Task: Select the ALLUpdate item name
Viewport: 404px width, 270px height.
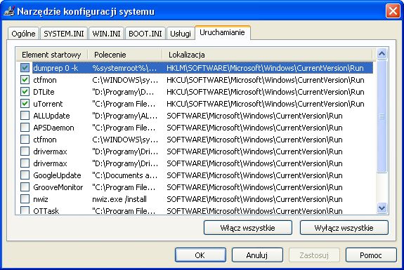Action: point(51,116)
